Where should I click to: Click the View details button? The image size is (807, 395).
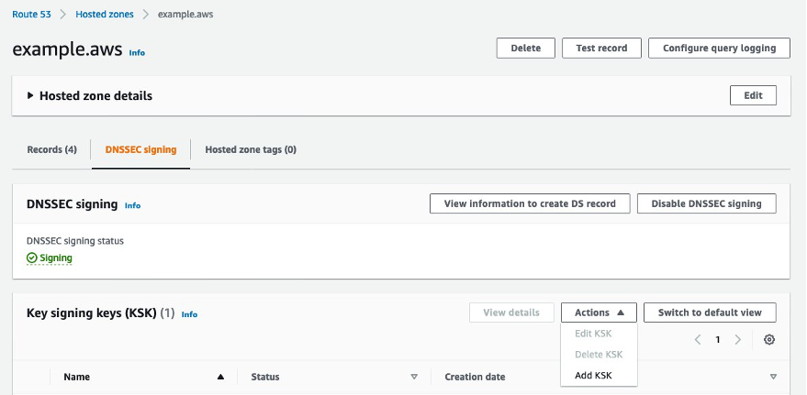coord(511,313)
